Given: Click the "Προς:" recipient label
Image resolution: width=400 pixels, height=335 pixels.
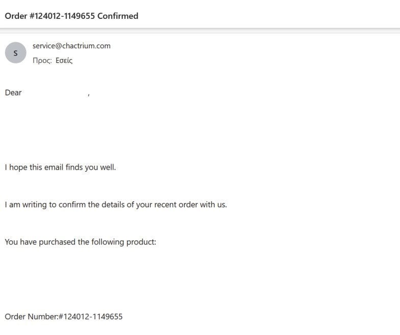Looking at the screenshot, I should pos(42,60).
